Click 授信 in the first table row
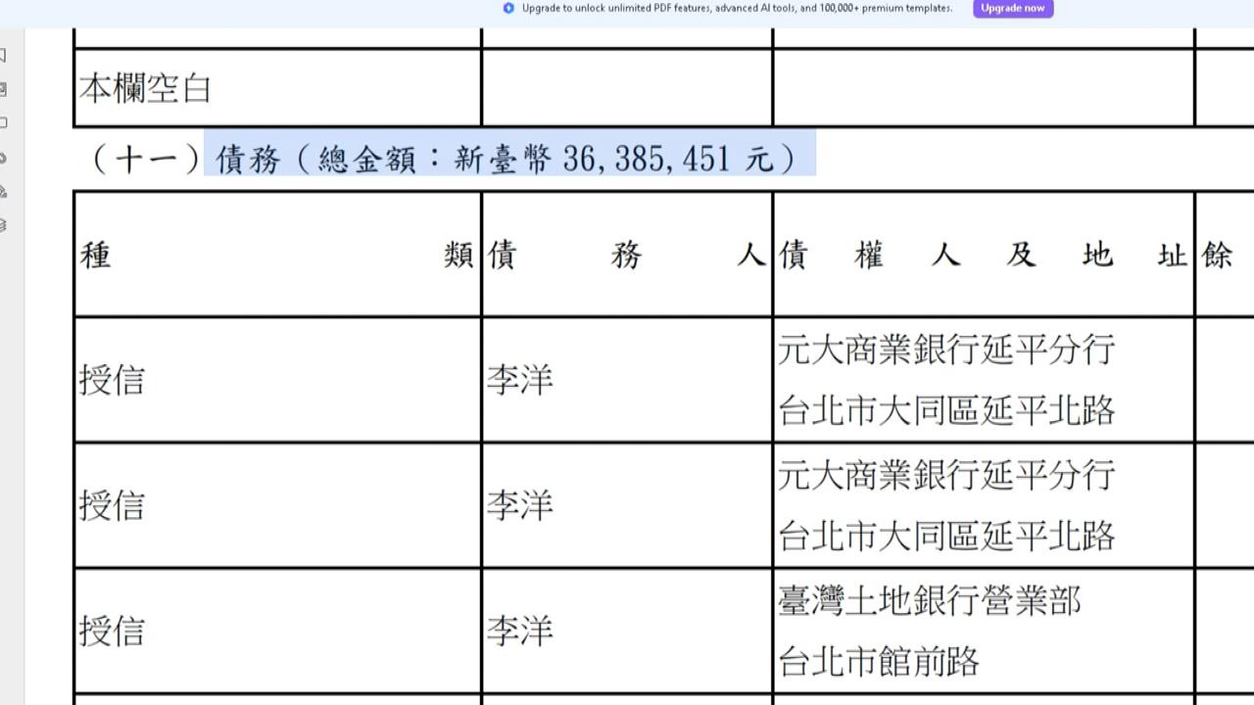Viewport: 1254px width, 705px height. (x=112, y=382)
